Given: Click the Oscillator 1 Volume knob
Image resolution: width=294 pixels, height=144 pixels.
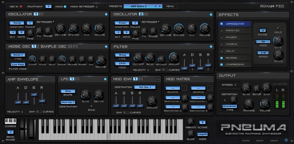Looking at the screenshot, I should [x=100, y=28].
